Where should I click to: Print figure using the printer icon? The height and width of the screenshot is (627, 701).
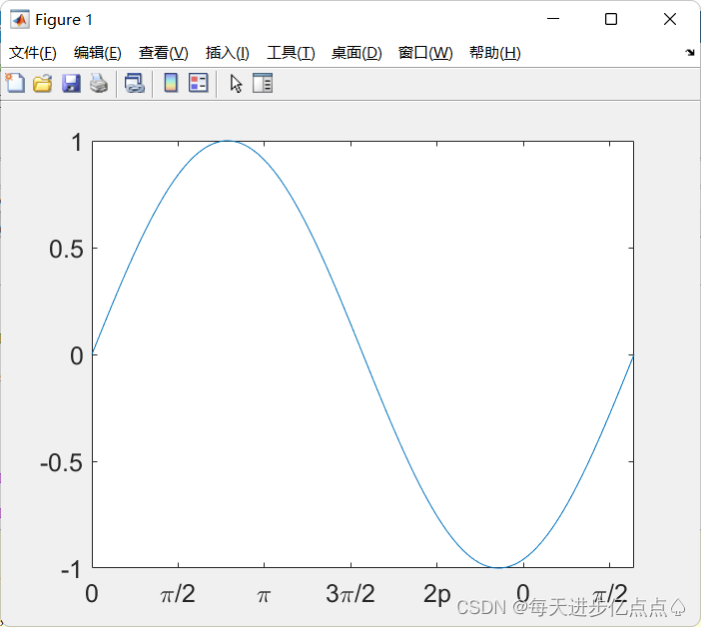click(99, 84)
